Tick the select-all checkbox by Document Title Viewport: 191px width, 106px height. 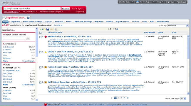[x=41, y=33]
